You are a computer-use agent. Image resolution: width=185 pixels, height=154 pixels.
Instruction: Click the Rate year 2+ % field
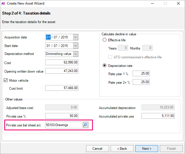point(141,82)
